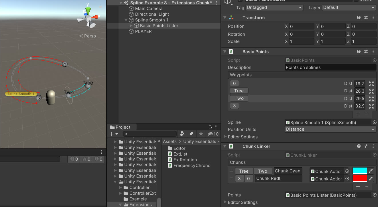Open the Project panel add (+) menu
This screenshot has height=207, width=378.
click(114, 134)
